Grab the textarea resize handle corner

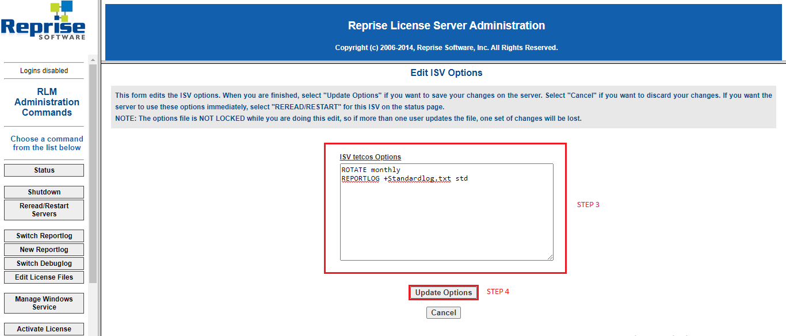(x=550, y=257)
